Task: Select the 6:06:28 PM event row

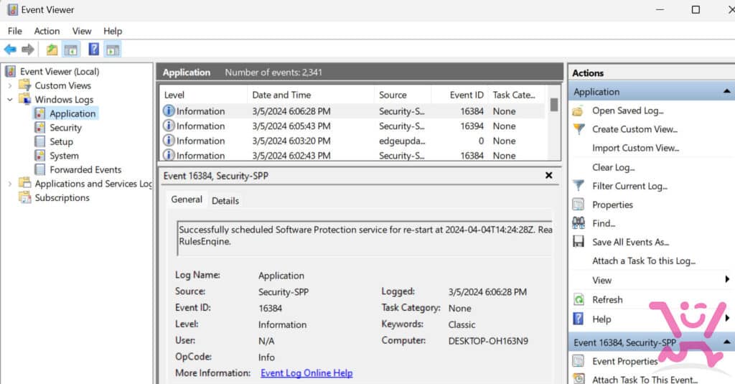Action: 352,111
